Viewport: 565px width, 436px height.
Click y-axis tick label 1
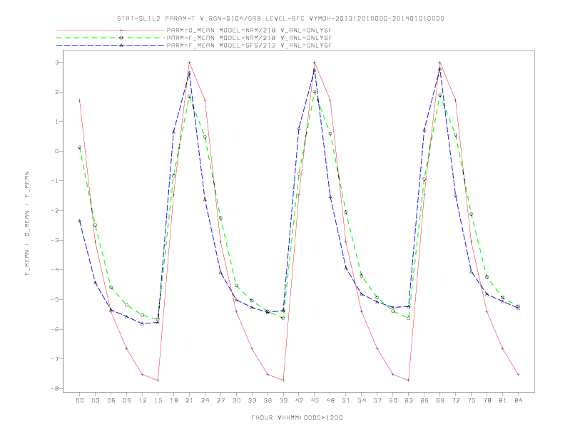(x=57, y=122)
